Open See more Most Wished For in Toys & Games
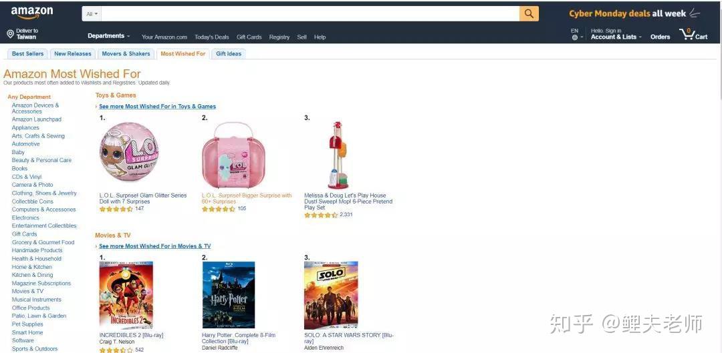This screenshot has width=722, height=353. click(x=157, y=106)
